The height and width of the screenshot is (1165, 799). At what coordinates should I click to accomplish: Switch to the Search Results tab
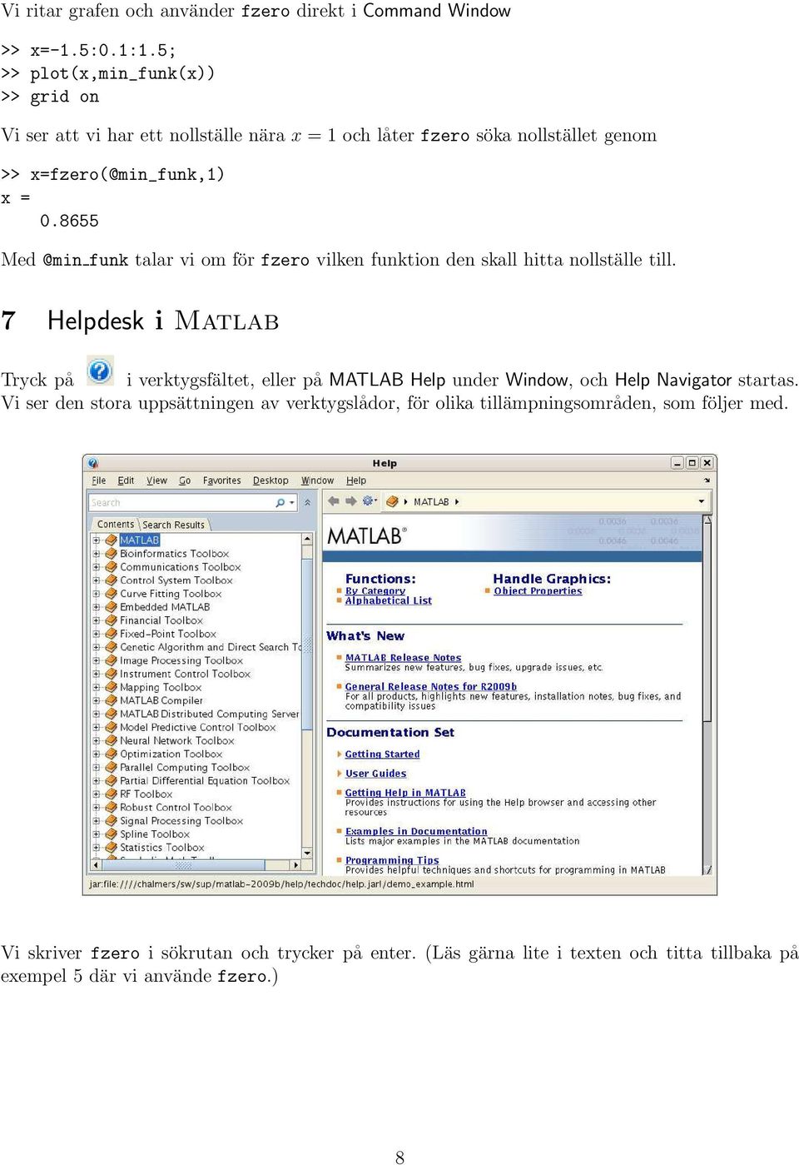tap(173, 525)
